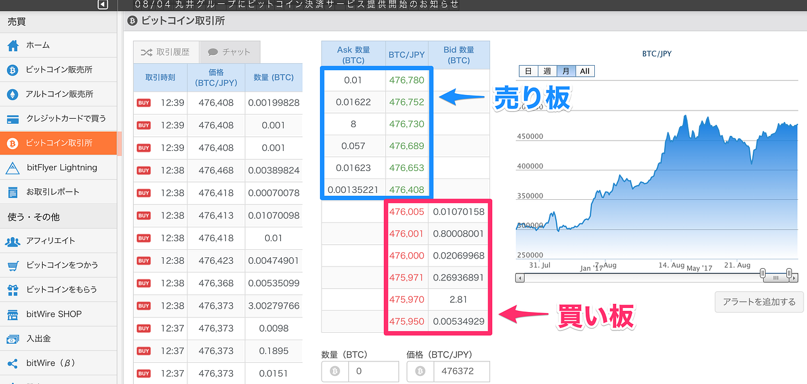
Task: Click the shuffle icon on 取引履歴 tab
Action: [146, 52]
